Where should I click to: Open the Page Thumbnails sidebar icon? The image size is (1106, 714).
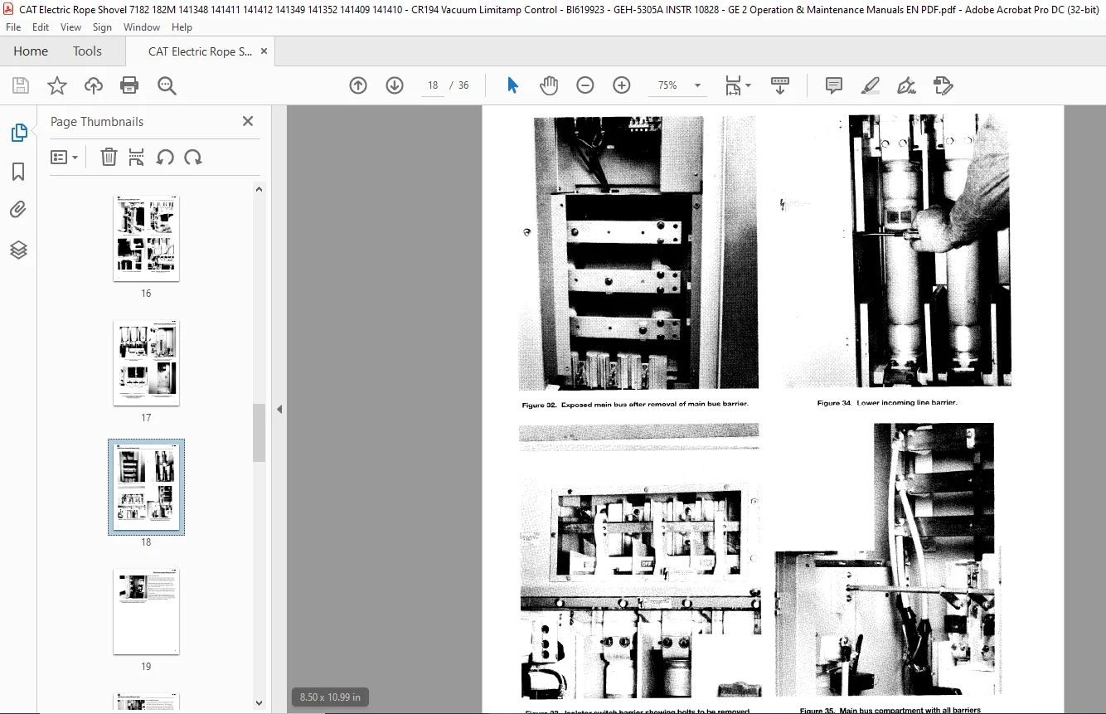click(18, 133)
